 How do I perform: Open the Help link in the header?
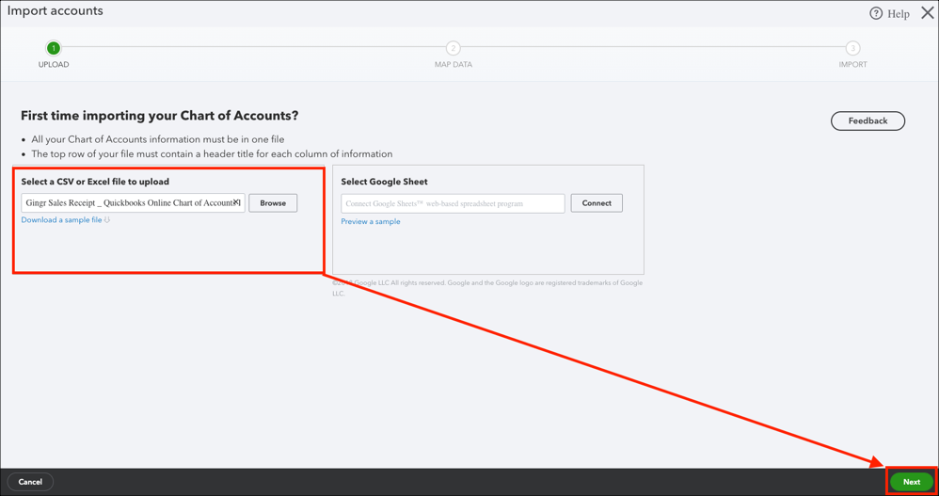(898, 14)
